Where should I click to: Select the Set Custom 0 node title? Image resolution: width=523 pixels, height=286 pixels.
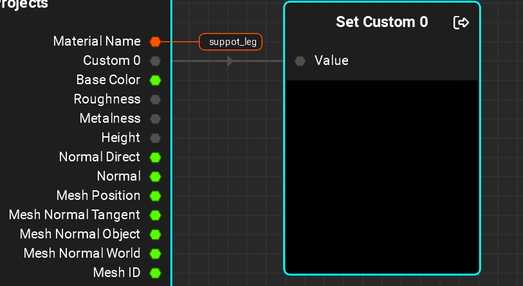pyautogui.click(x=381, y=22)
